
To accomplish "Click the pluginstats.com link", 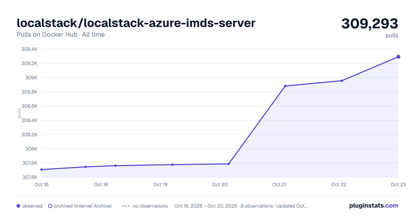I will (373, 206).
